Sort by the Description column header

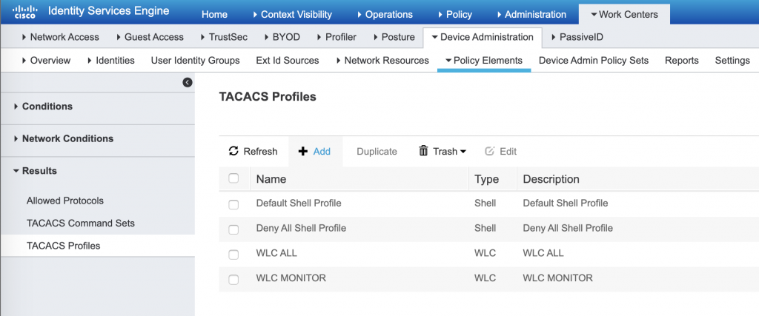tap(551, 179)
